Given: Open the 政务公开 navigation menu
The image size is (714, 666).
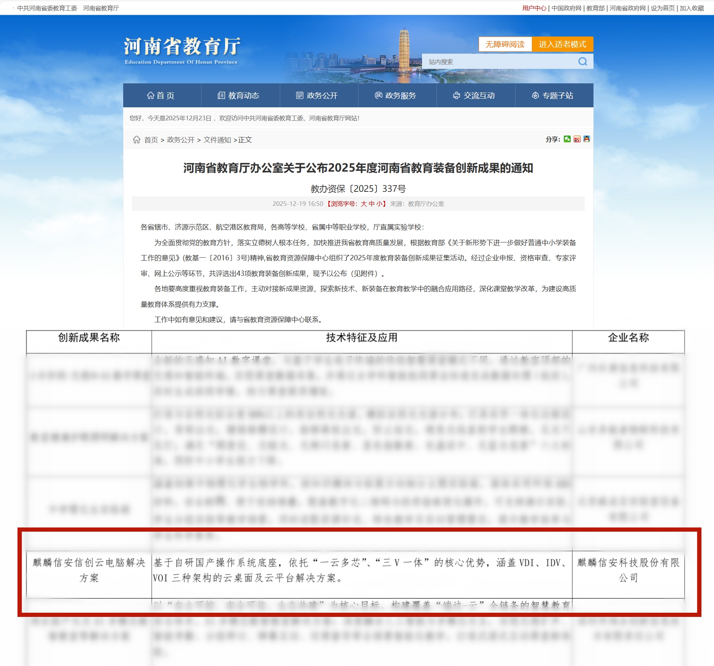Looking at the screenshot, I should tap(317, 96).
